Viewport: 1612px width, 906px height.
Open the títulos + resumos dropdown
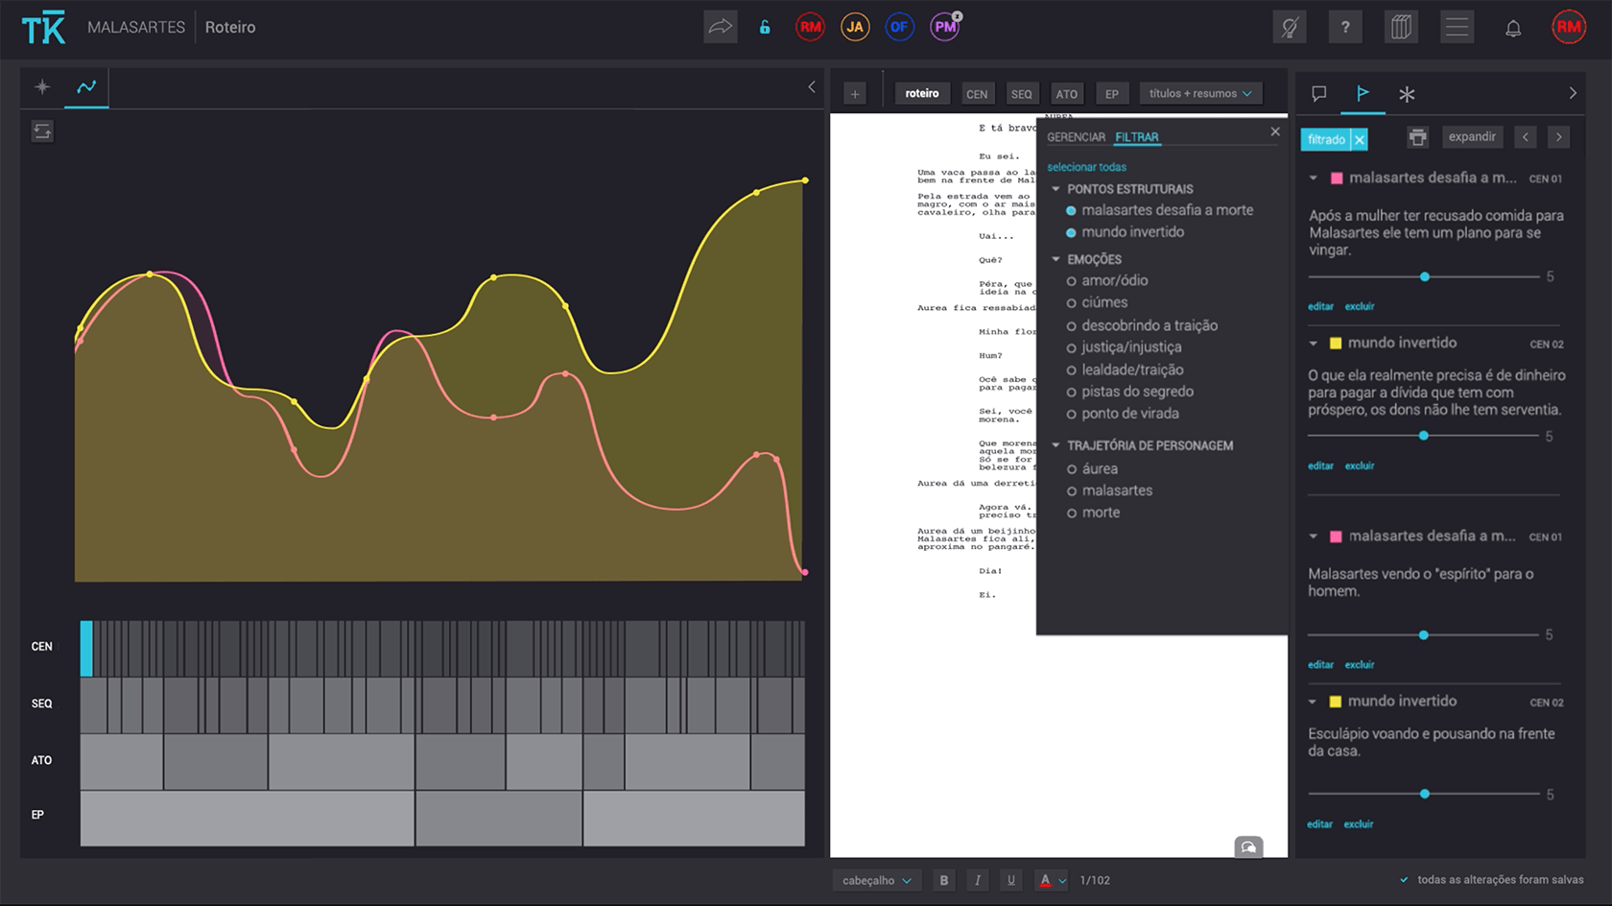click(x=1200, y=93)
